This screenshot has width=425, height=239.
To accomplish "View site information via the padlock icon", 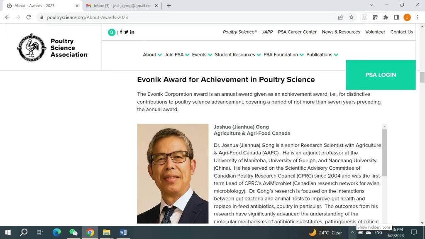I will (x=42, y=17).
